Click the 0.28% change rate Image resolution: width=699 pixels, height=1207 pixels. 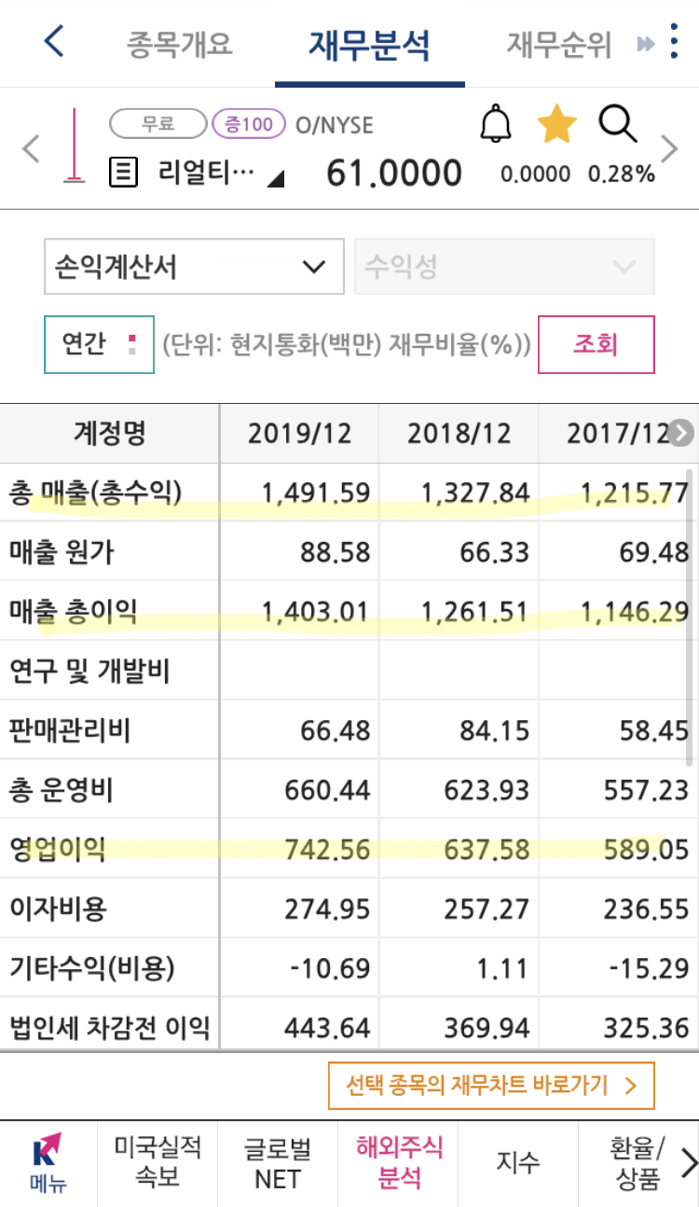click(621, 174)
